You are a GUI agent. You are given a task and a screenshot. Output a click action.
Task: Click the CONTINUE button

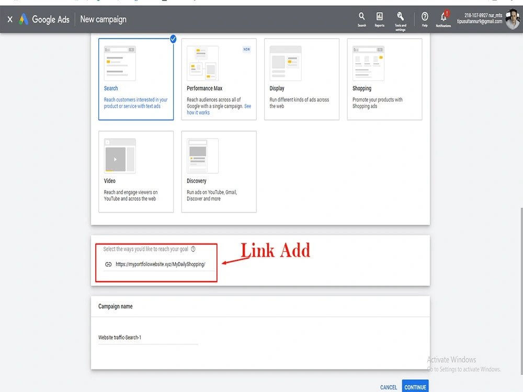tap(415, 387)
